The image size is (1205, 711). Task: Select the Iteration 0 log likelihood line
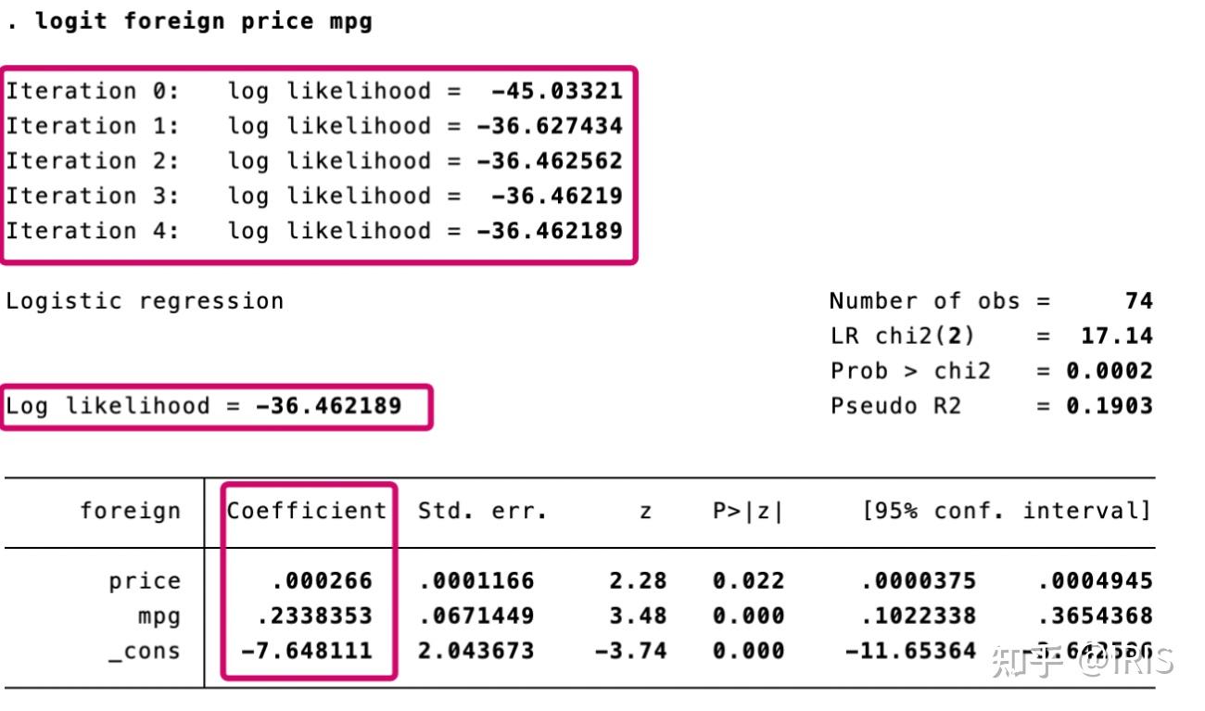tap(314, 91)
